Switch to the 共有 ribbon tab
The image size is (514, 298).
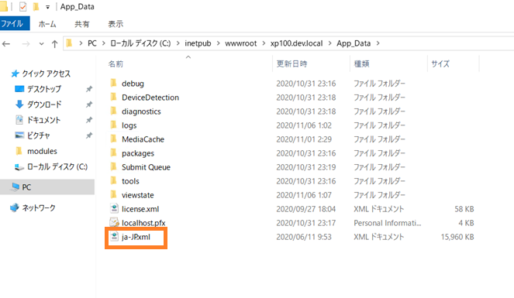(x=81, y=24)
